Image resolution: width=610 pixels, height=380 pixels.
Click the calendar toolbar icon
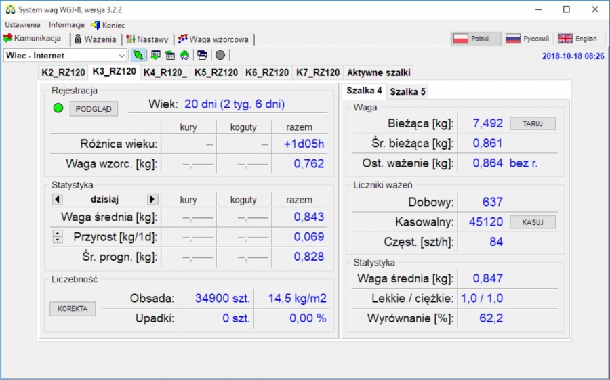tap(170, 55)
